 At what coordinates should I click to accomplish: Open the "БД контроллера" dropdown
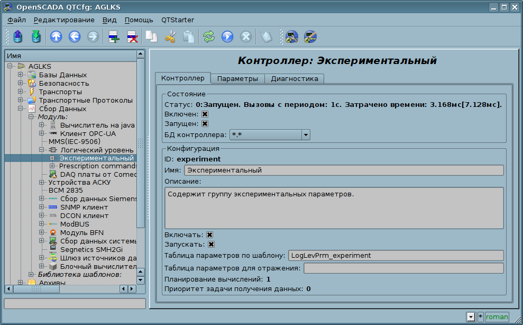(x=305, y=135)
